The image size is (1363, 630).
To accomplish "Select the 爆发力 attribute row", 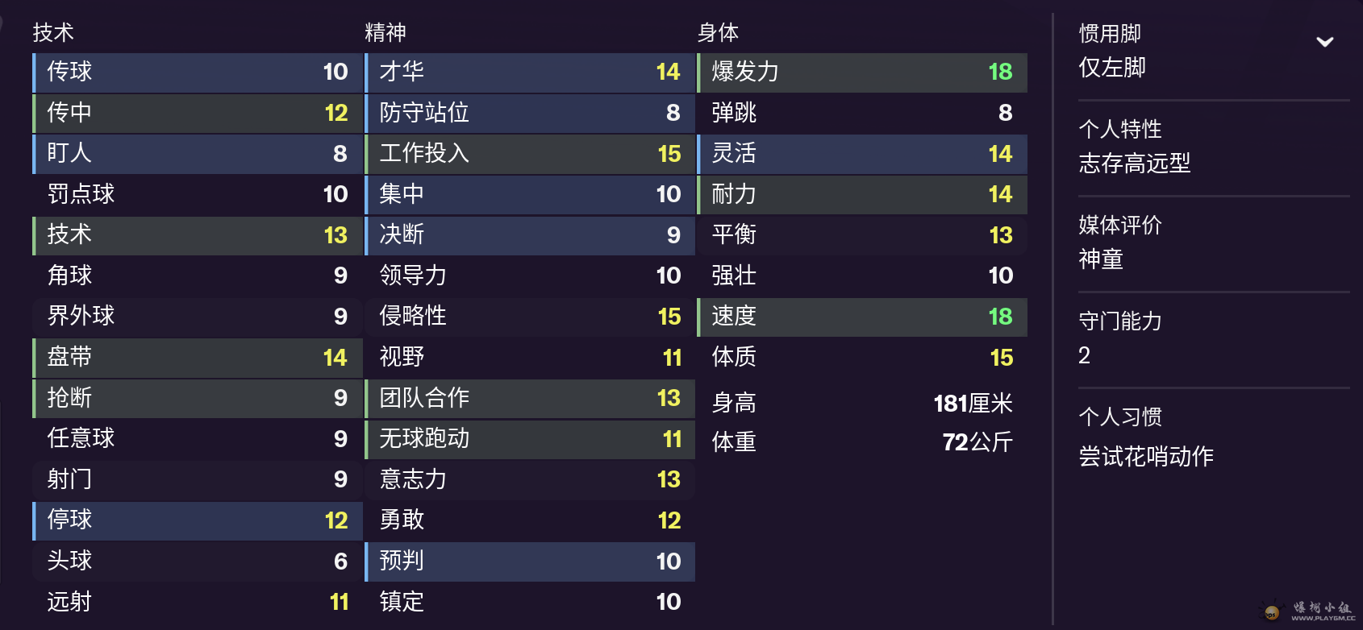I will click(862, 73).
